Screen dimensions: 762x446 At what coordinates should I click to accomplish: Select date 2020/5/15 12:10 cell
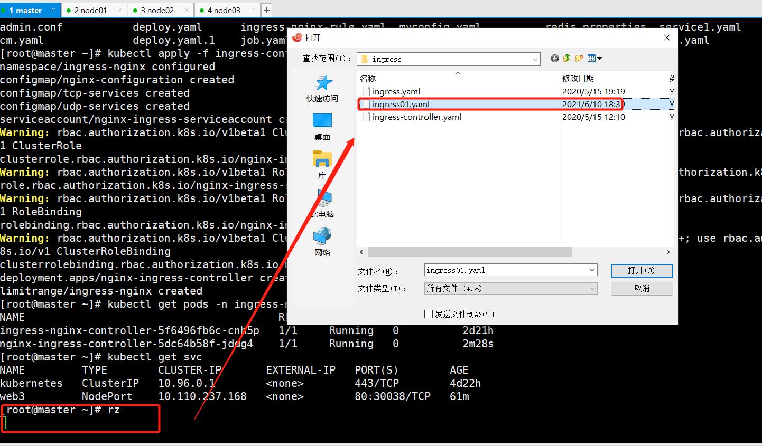click(593, 117)
